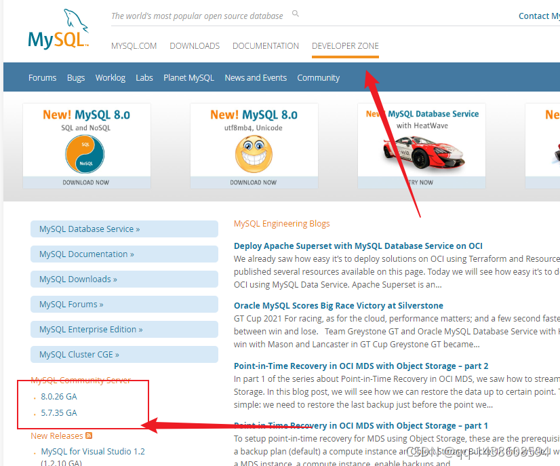Click the search magnifier icon

(296, 14)
